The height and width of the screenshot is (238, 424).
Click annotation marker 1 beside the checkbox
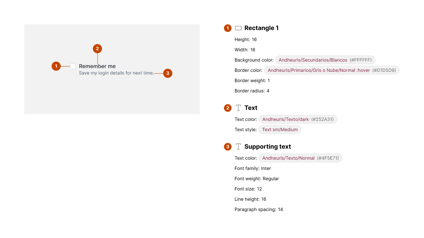click(56, 66)
